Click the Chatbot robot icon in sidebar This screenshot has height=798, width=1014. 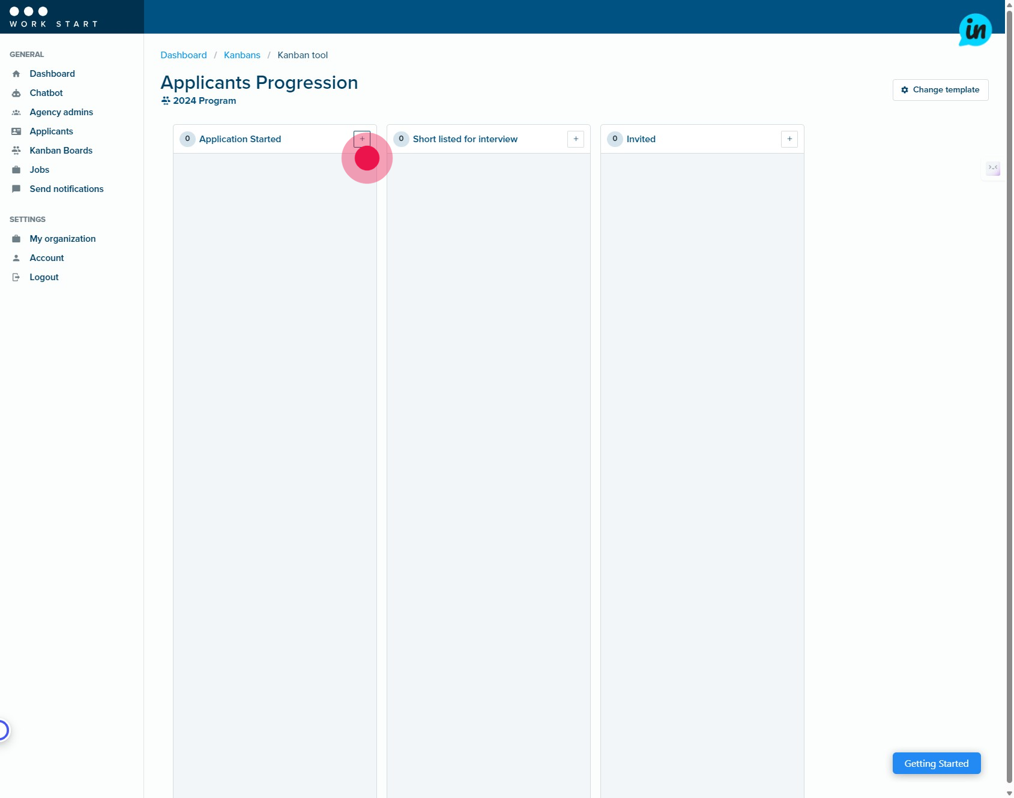tap(16, 93)
